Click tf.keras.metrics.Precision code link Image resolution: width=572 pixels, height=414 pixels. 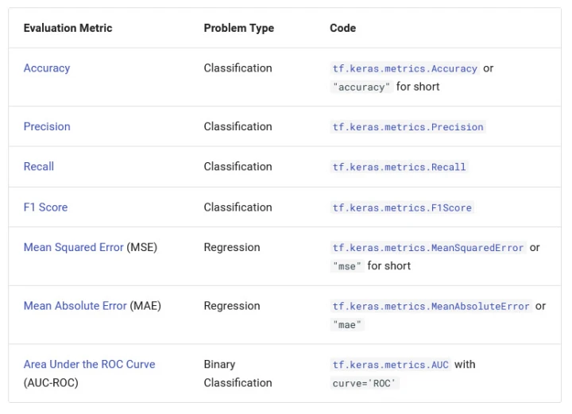[x=408, y=127]
